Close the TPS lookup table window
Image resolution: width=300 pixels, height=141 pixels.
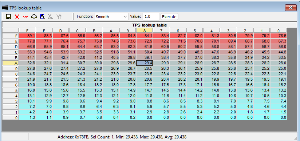click(x=291, y=8)
